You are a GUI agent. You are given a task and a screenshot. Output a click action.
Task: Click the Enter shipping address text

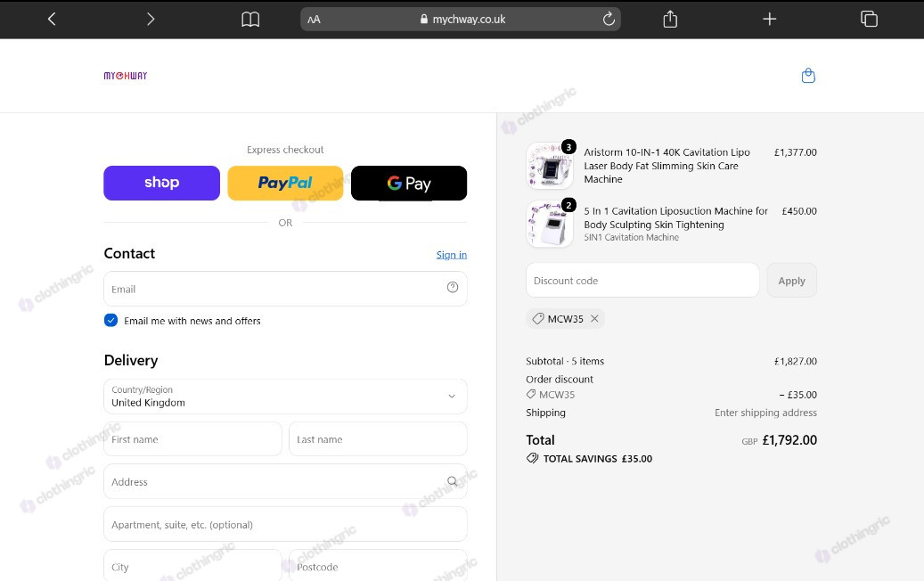pos(765,413)
